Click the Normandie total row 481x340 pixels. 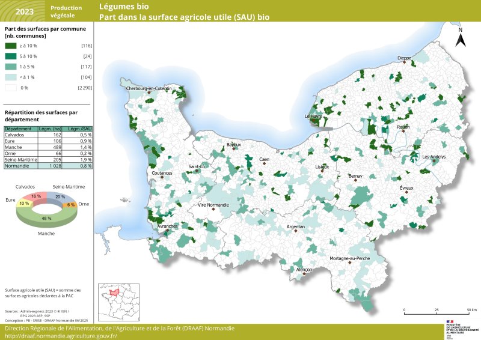48,166
